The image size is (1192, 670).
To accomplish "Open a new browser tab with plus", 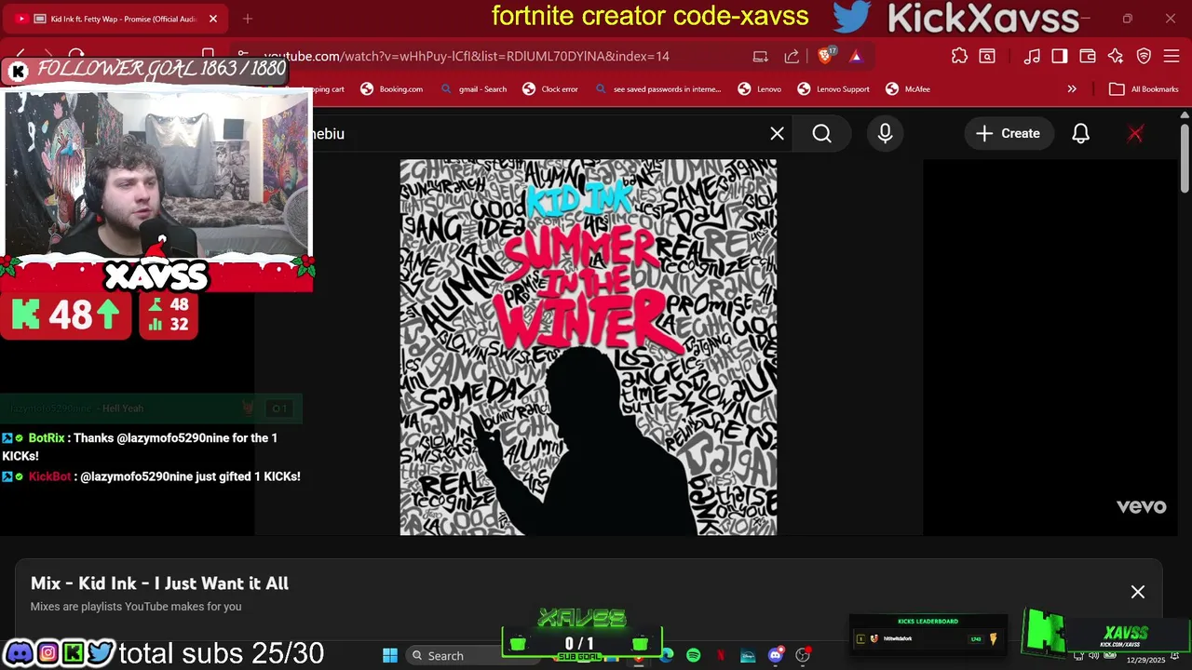I will [x=247, y=19].
